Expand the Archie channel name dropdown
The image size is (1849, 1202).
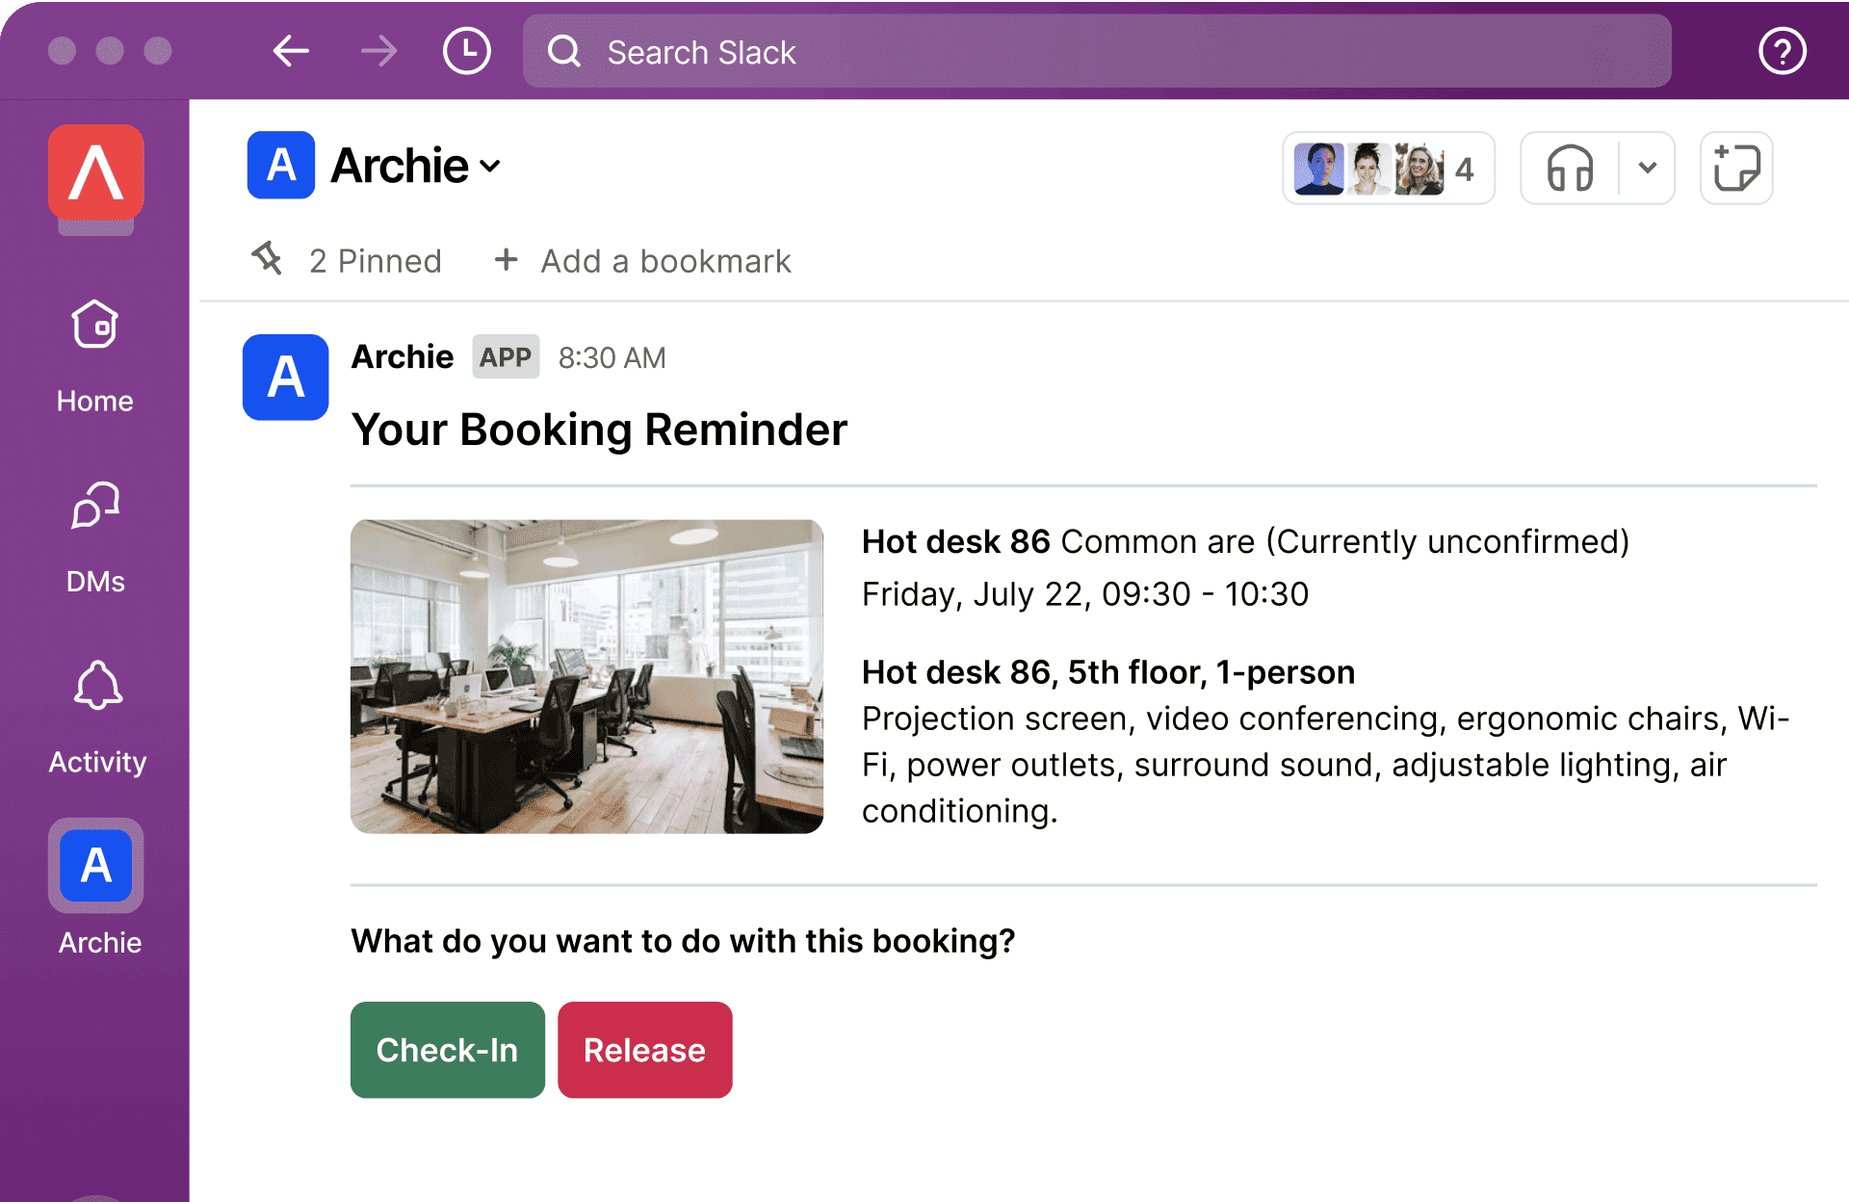coord(414,166)
